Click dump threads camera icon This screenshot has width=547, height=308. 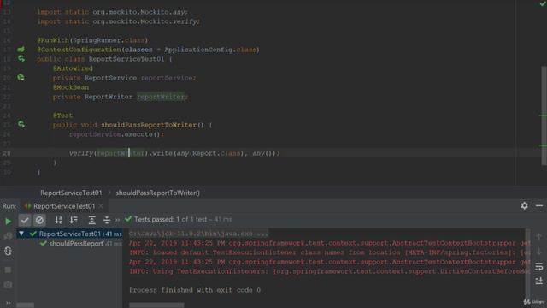coord(8,285)
